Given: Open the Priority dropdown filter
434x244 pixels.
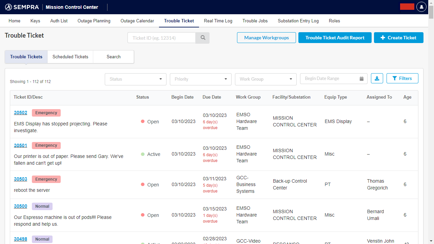Looking at the screenshot, I should (x=200, y=79).
